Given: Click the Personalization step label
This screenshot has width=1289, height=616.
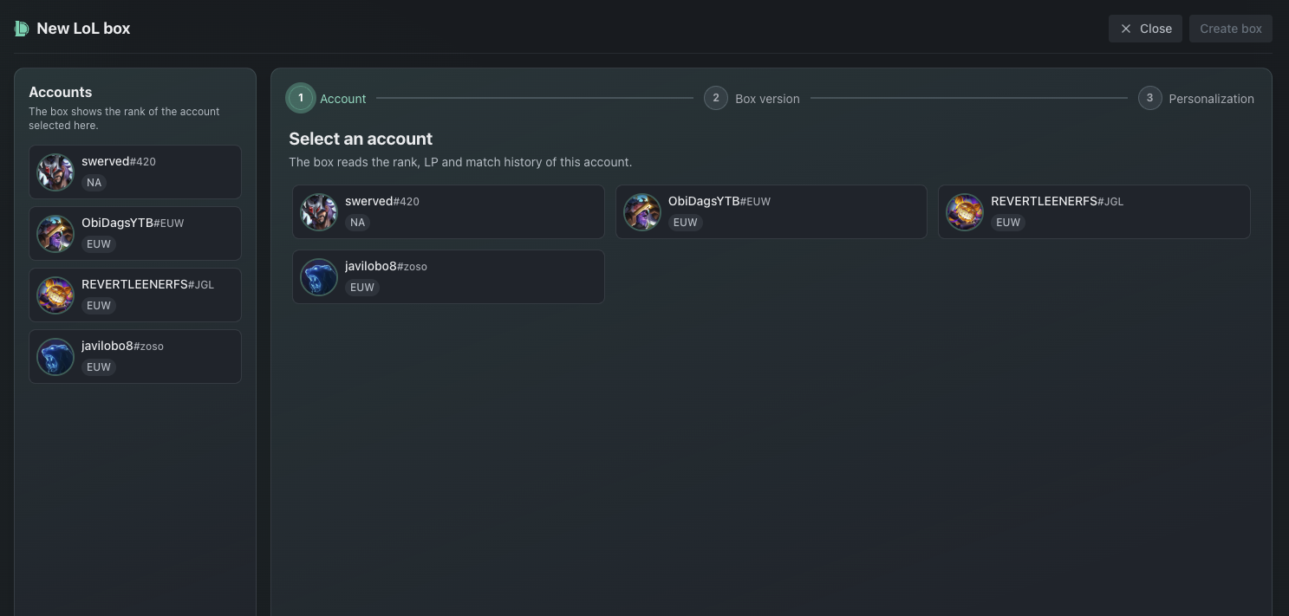Looking at the screenshot, I should click(x=1211, y=99).
